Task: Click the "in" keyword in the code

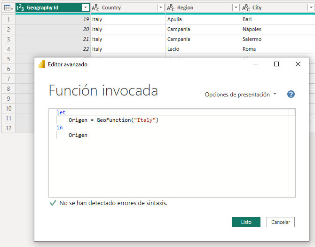Action: tap(60, 127)
